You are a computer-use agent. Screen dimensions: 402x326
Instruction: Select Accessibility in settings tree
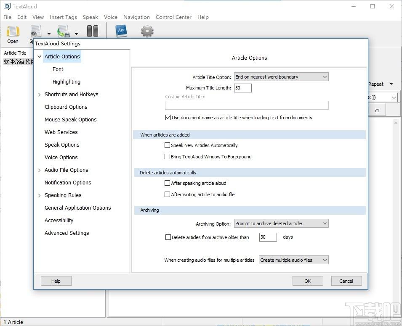point(59,220)
